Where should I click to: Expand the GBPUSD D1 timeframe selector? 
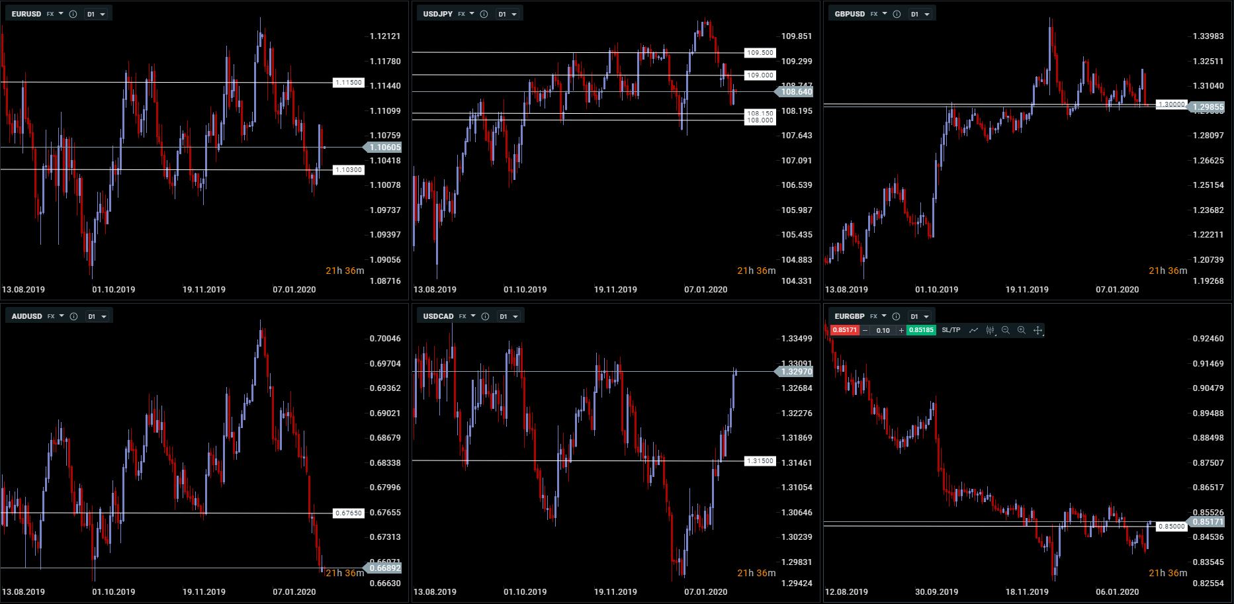coord(920,14)
